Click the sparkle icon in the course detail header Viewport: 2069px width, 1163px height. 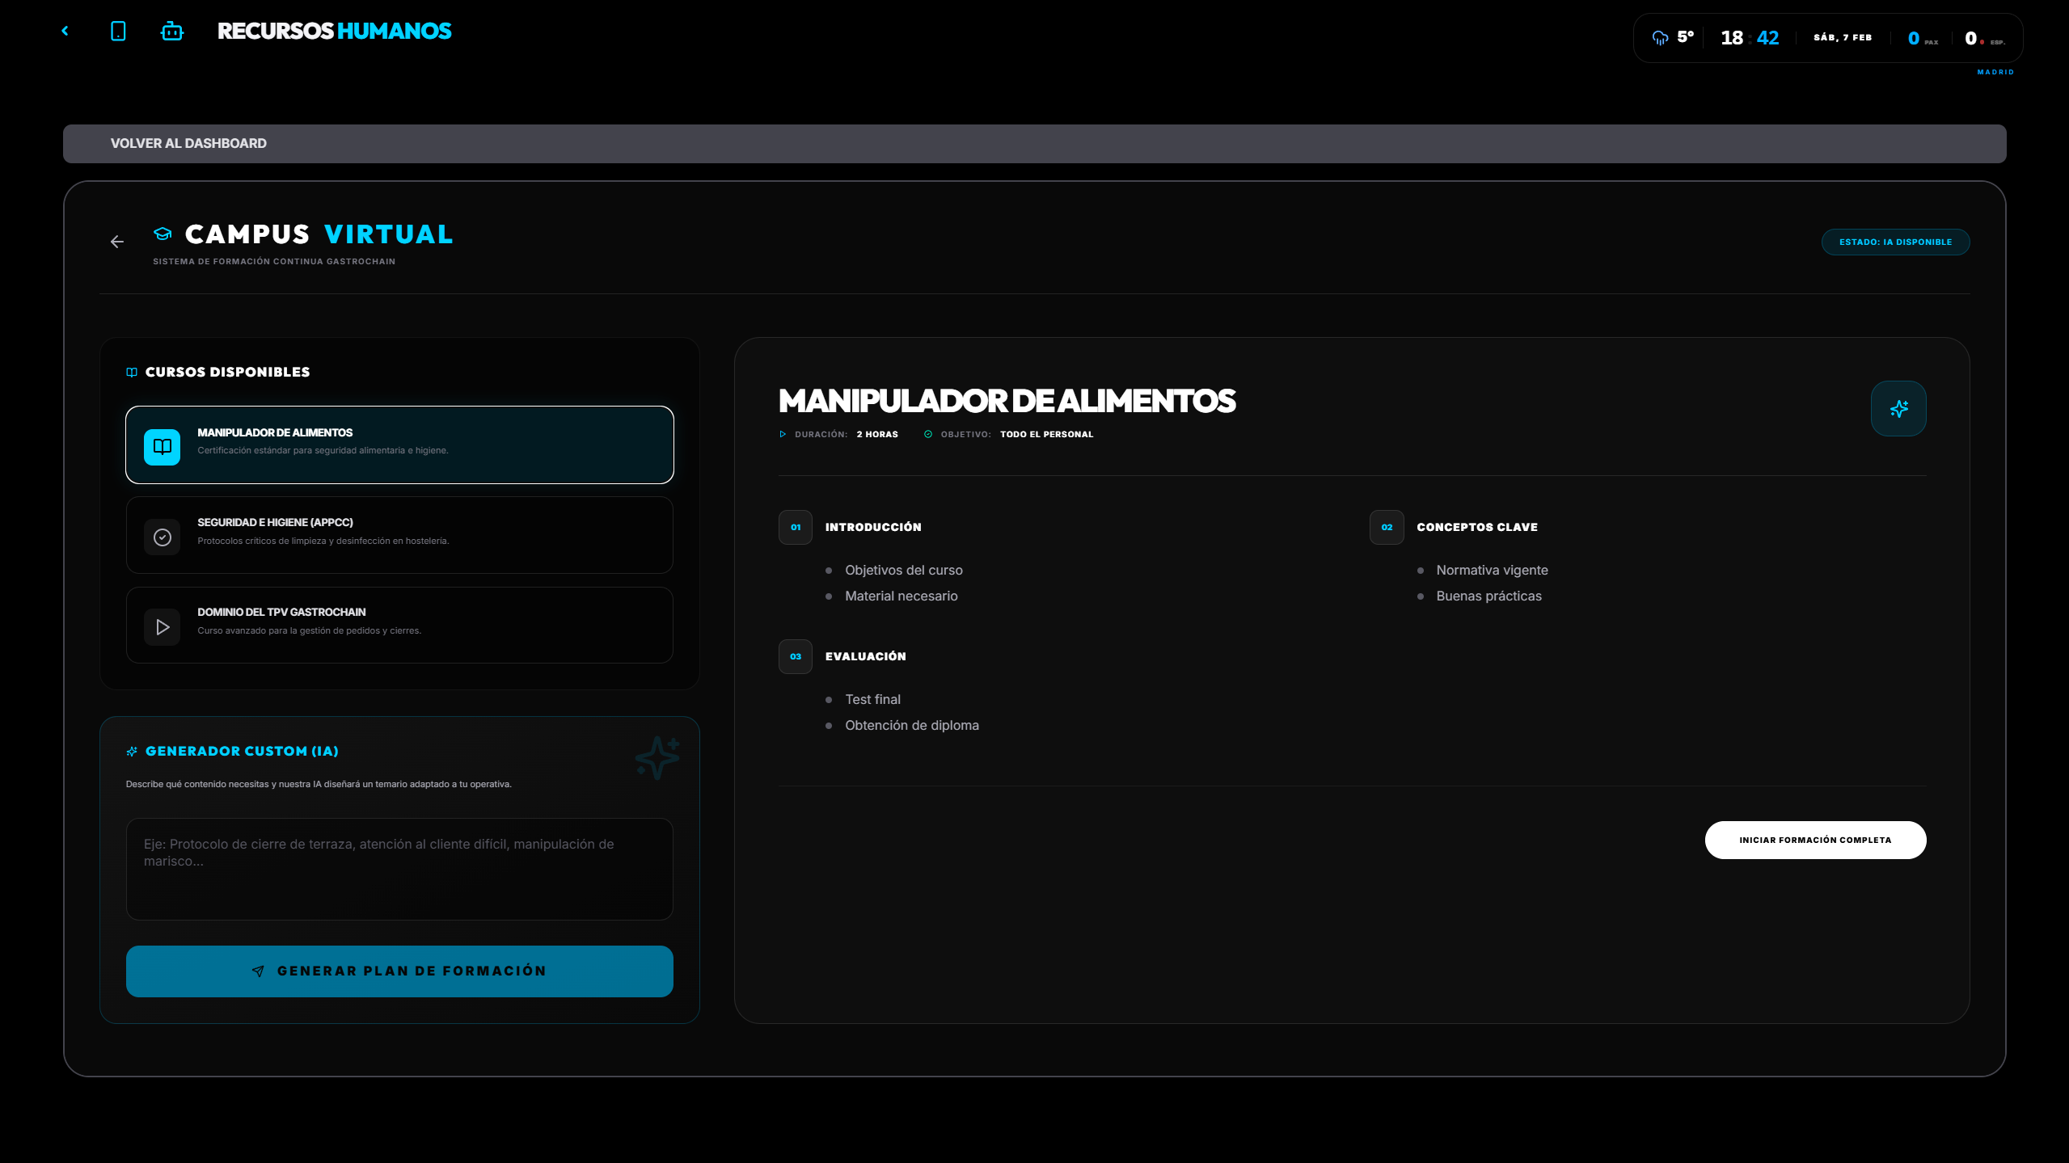pos(1898,408)
